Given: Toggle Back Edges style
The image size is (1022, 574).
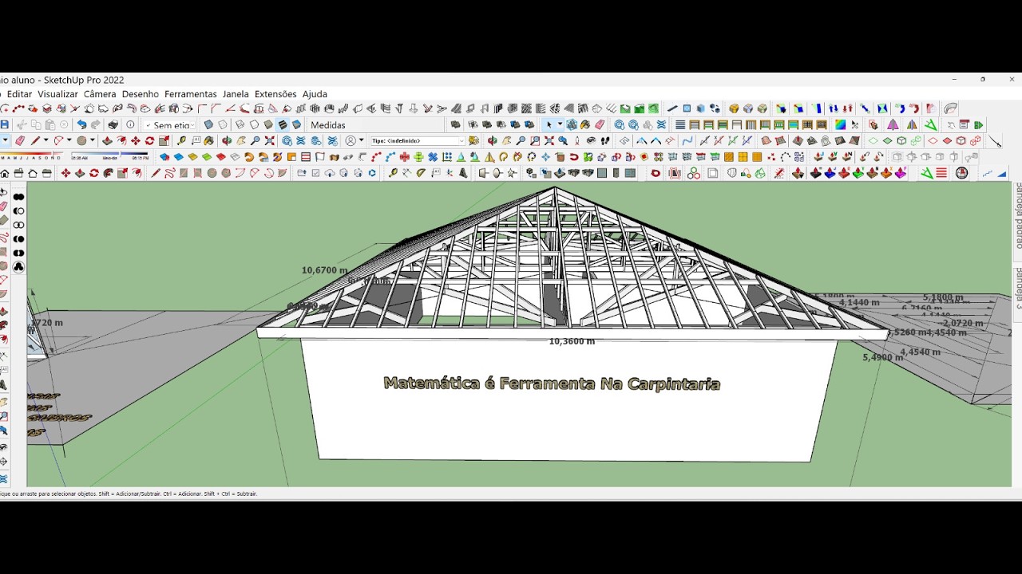Looking at the screenshot, I should click(223, 124).
